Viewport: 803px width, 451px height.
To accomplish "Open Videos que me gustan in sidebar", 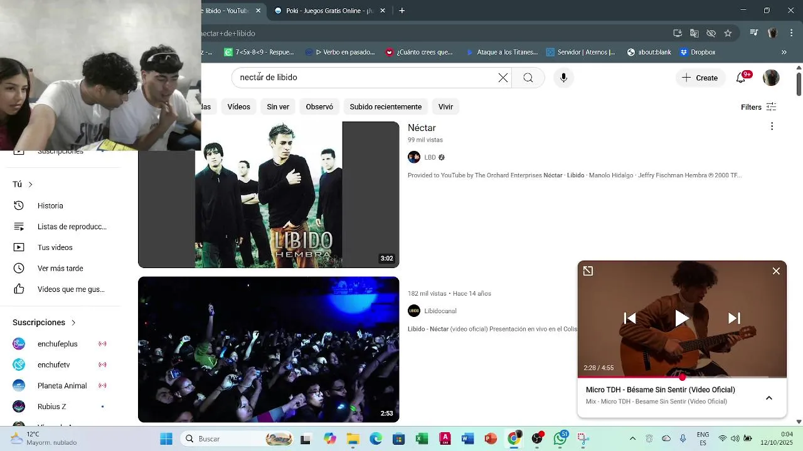I will point(60,289).
